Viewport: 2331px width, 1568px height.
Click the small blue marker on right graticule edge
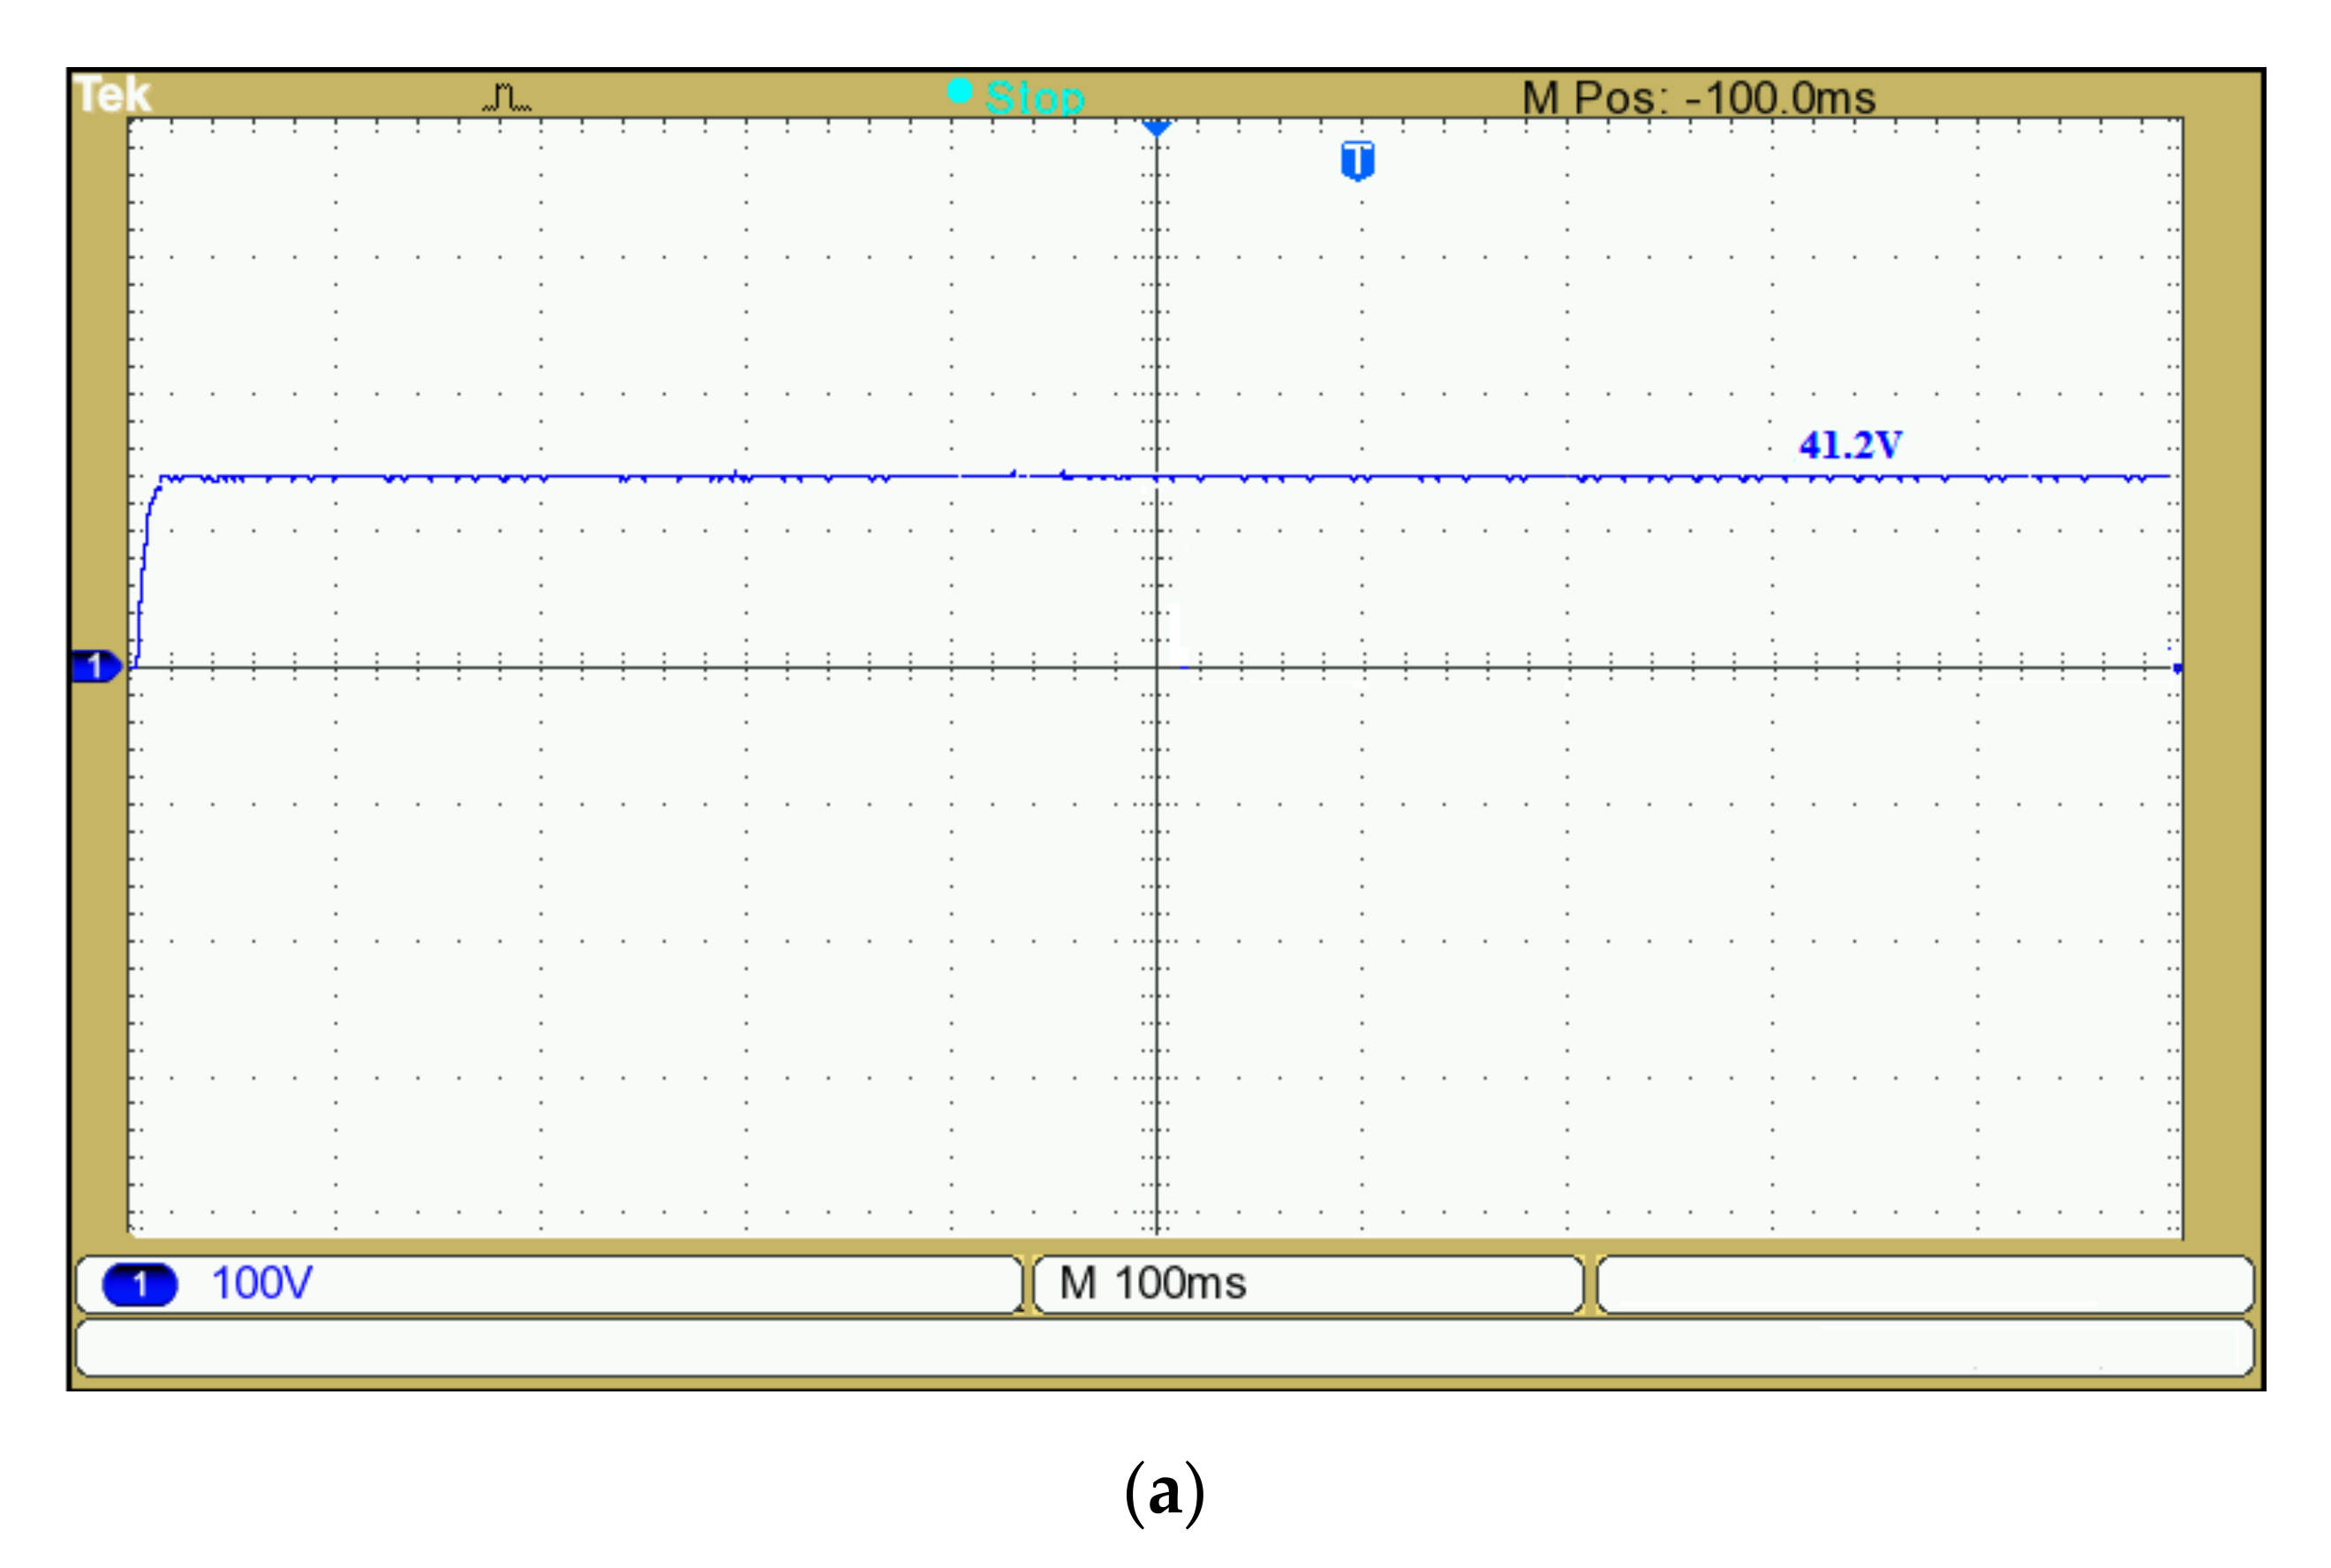tap(2177, 668)
